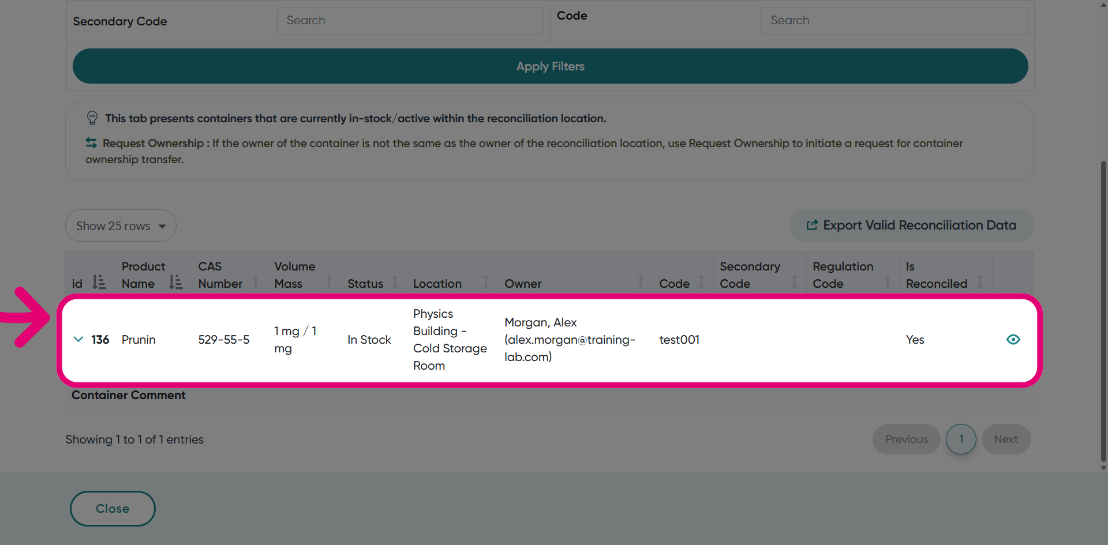Select CAS number 529-55-5

[x=224, y=340]
